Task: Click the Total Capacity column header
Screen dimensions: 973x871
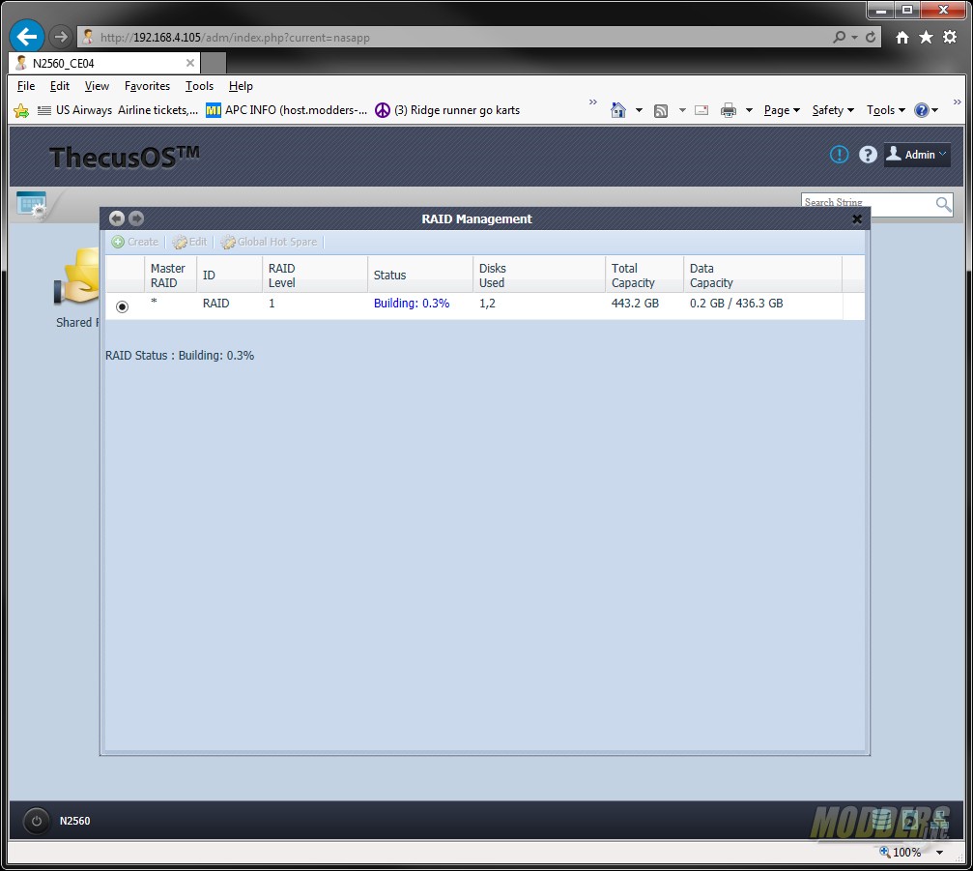Action: [644, 275]
